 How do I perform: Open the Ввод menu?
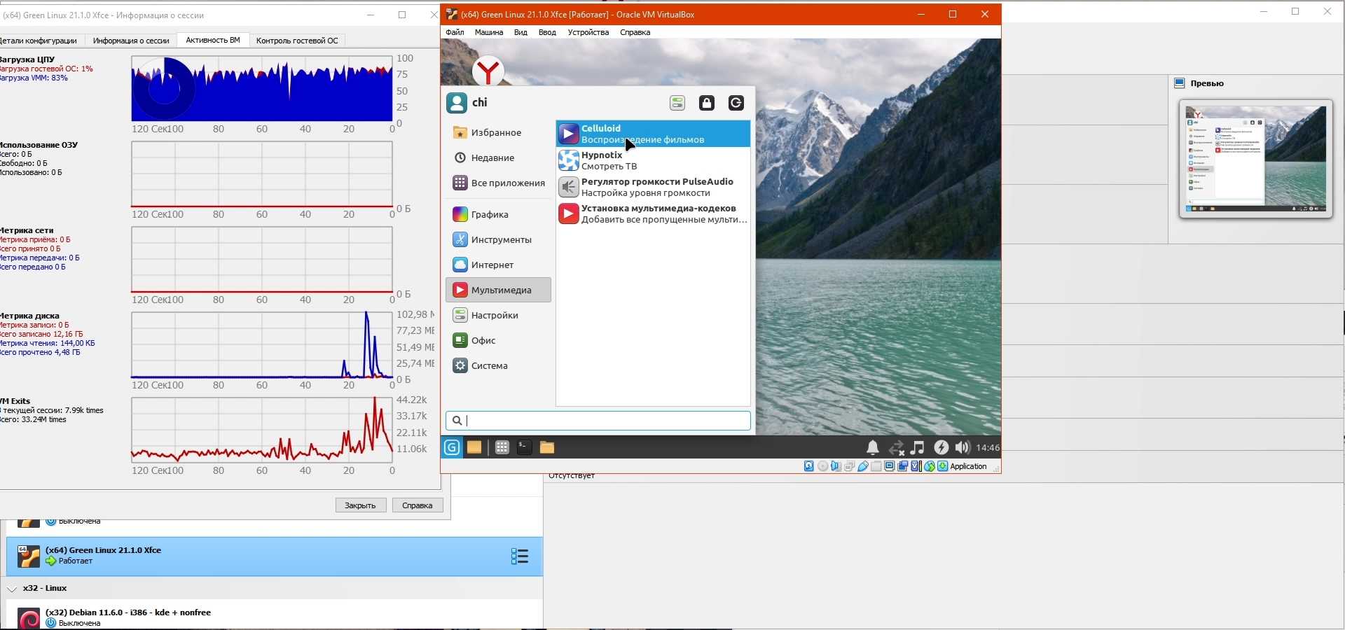(547, 32)
